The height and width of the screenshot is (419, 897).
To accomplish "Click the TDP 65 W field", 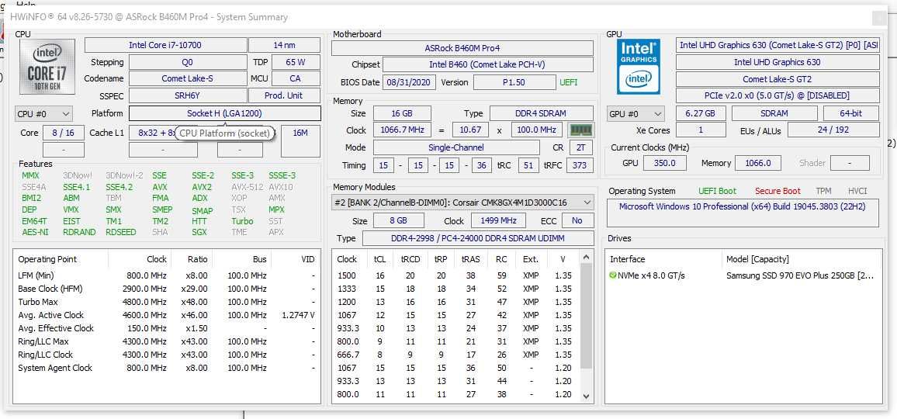I will (x=296, y=62).
